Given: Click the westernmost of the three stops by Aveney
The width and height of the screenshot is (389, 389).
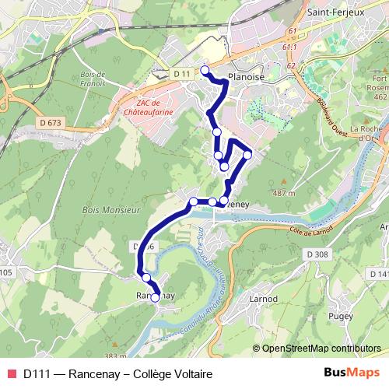Looking at the screenshot, I should tap(194, 202).
